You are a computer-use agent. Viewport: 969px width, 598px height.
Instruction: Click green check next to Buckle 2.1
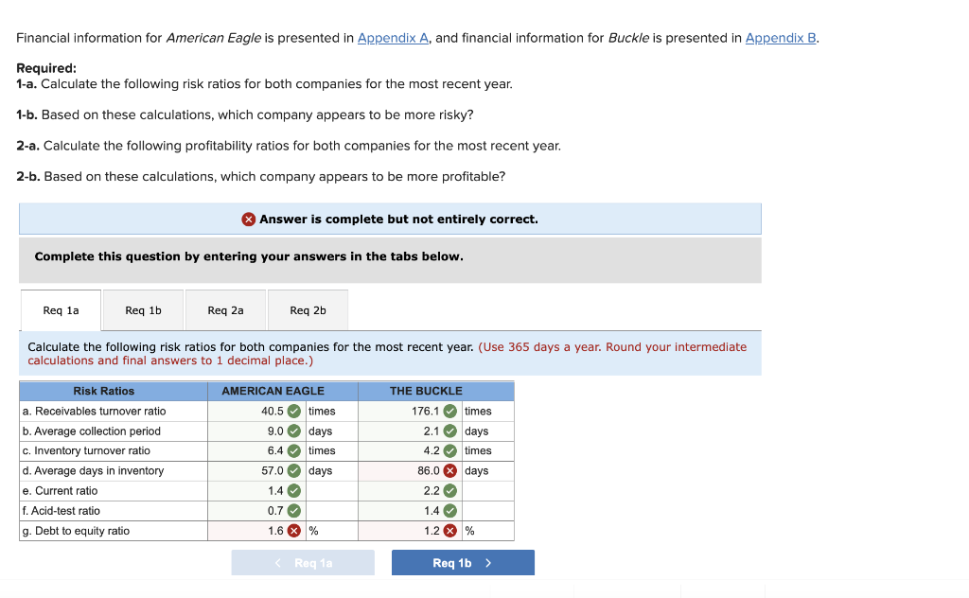click(450, 431)
